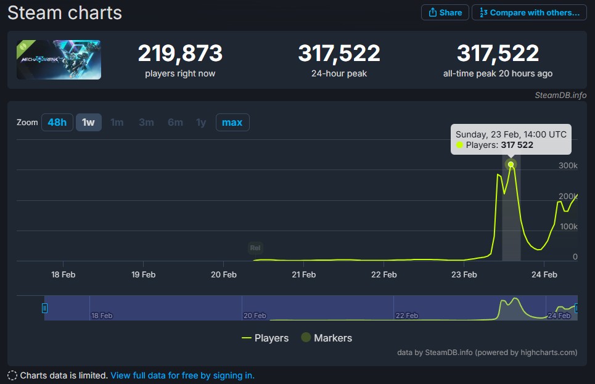Click the 300k y-axis label
This screenshot has width=595, height=384.
tap(568, 165)
